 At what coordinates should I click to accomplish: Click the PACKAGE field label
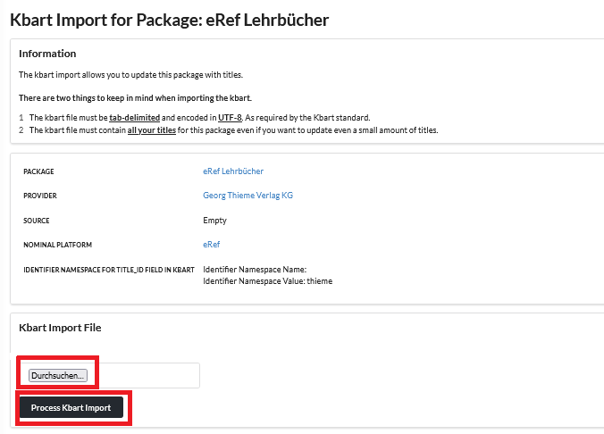(39, 171)
